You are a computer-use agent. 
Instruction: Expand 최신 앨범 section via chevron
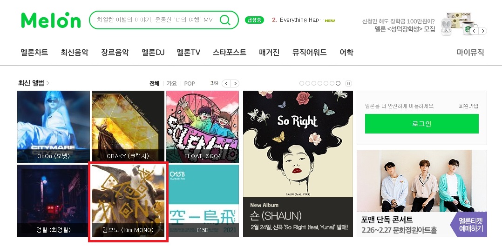click(x=47, y=83)
